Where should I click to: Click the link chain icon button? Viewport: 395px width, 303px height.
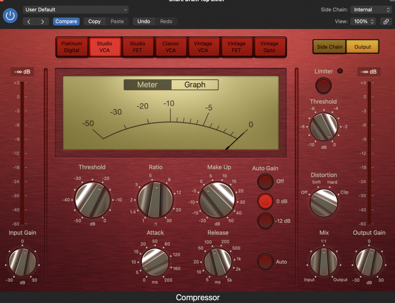386,22
